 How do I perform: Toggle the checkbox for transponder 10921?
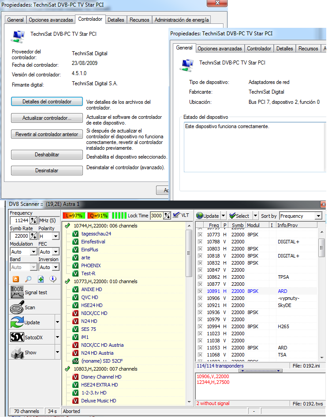pyautogui.click(x=200, y=305)
